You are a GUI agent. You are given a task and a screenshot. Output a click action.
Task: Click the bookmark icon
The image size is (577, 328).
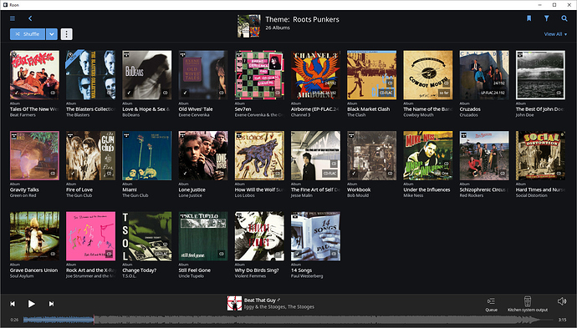(x=528, y=18)
